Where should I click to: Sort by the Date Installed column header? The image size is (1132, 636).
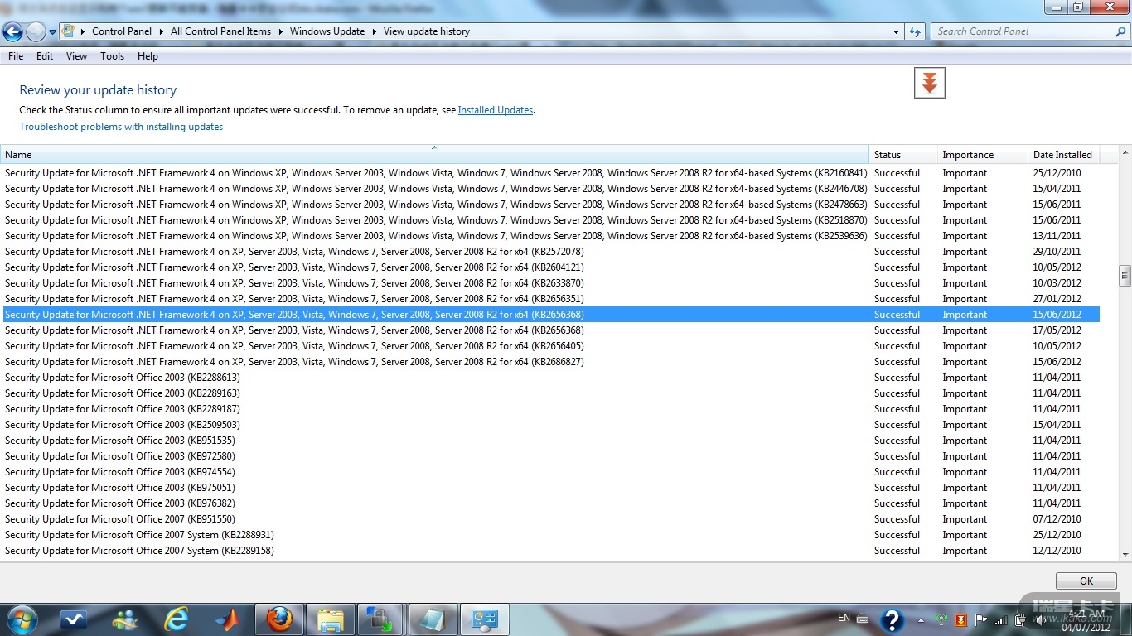(x=1064, y=155)
